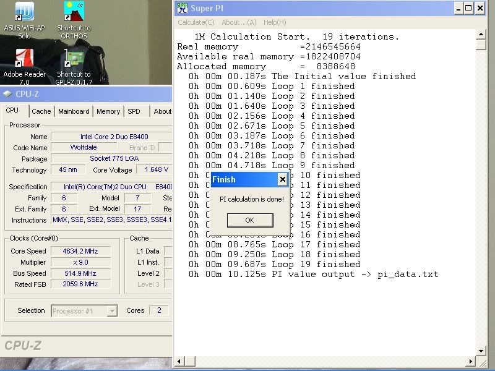Maximize the Super PI window
Screen dimensions: 495x371
click(x=469, y=8)
